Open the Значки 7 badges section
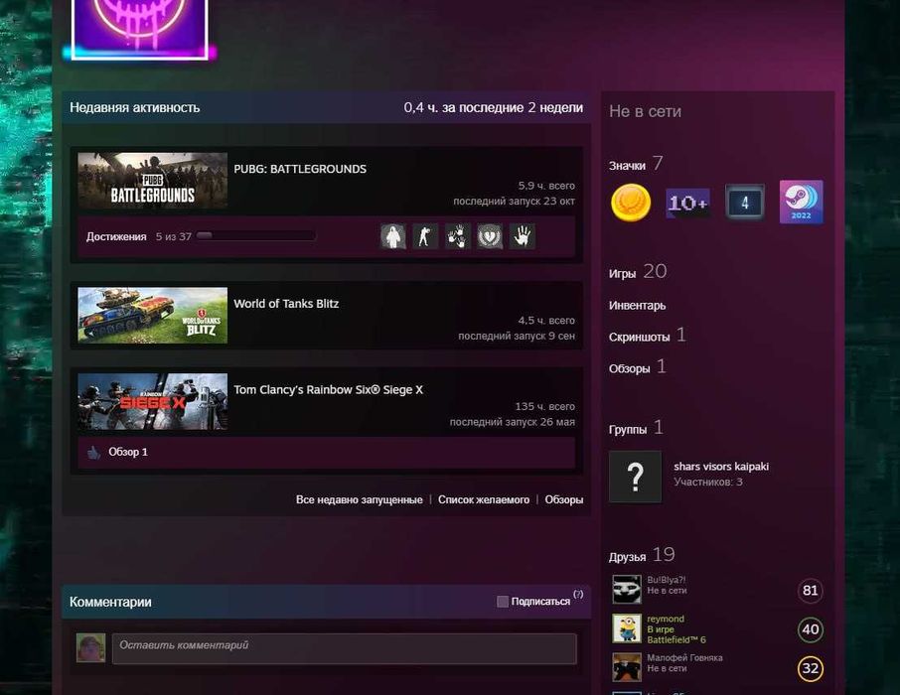This screenshot has width=900, height=695. point(636,164)
